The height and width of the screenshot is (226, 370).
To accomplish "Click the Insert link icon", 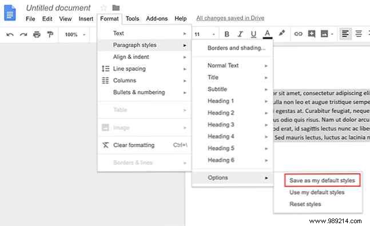I will click(x=299, y=34).
